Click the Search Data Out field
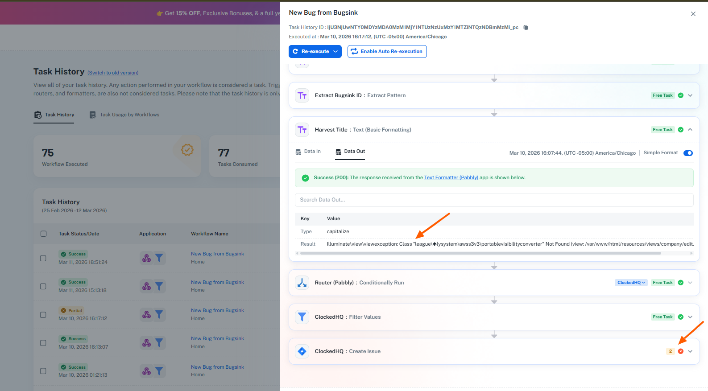Viewport: 708px width, 391px height. [x=494, y=200]
